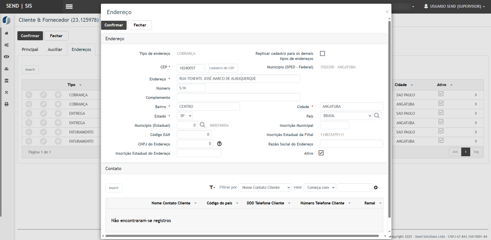This screenshot has height=240, width=491.
Task: Click the home icon in left sidebar
Action: pyautogui.click(x=7, y=33)
